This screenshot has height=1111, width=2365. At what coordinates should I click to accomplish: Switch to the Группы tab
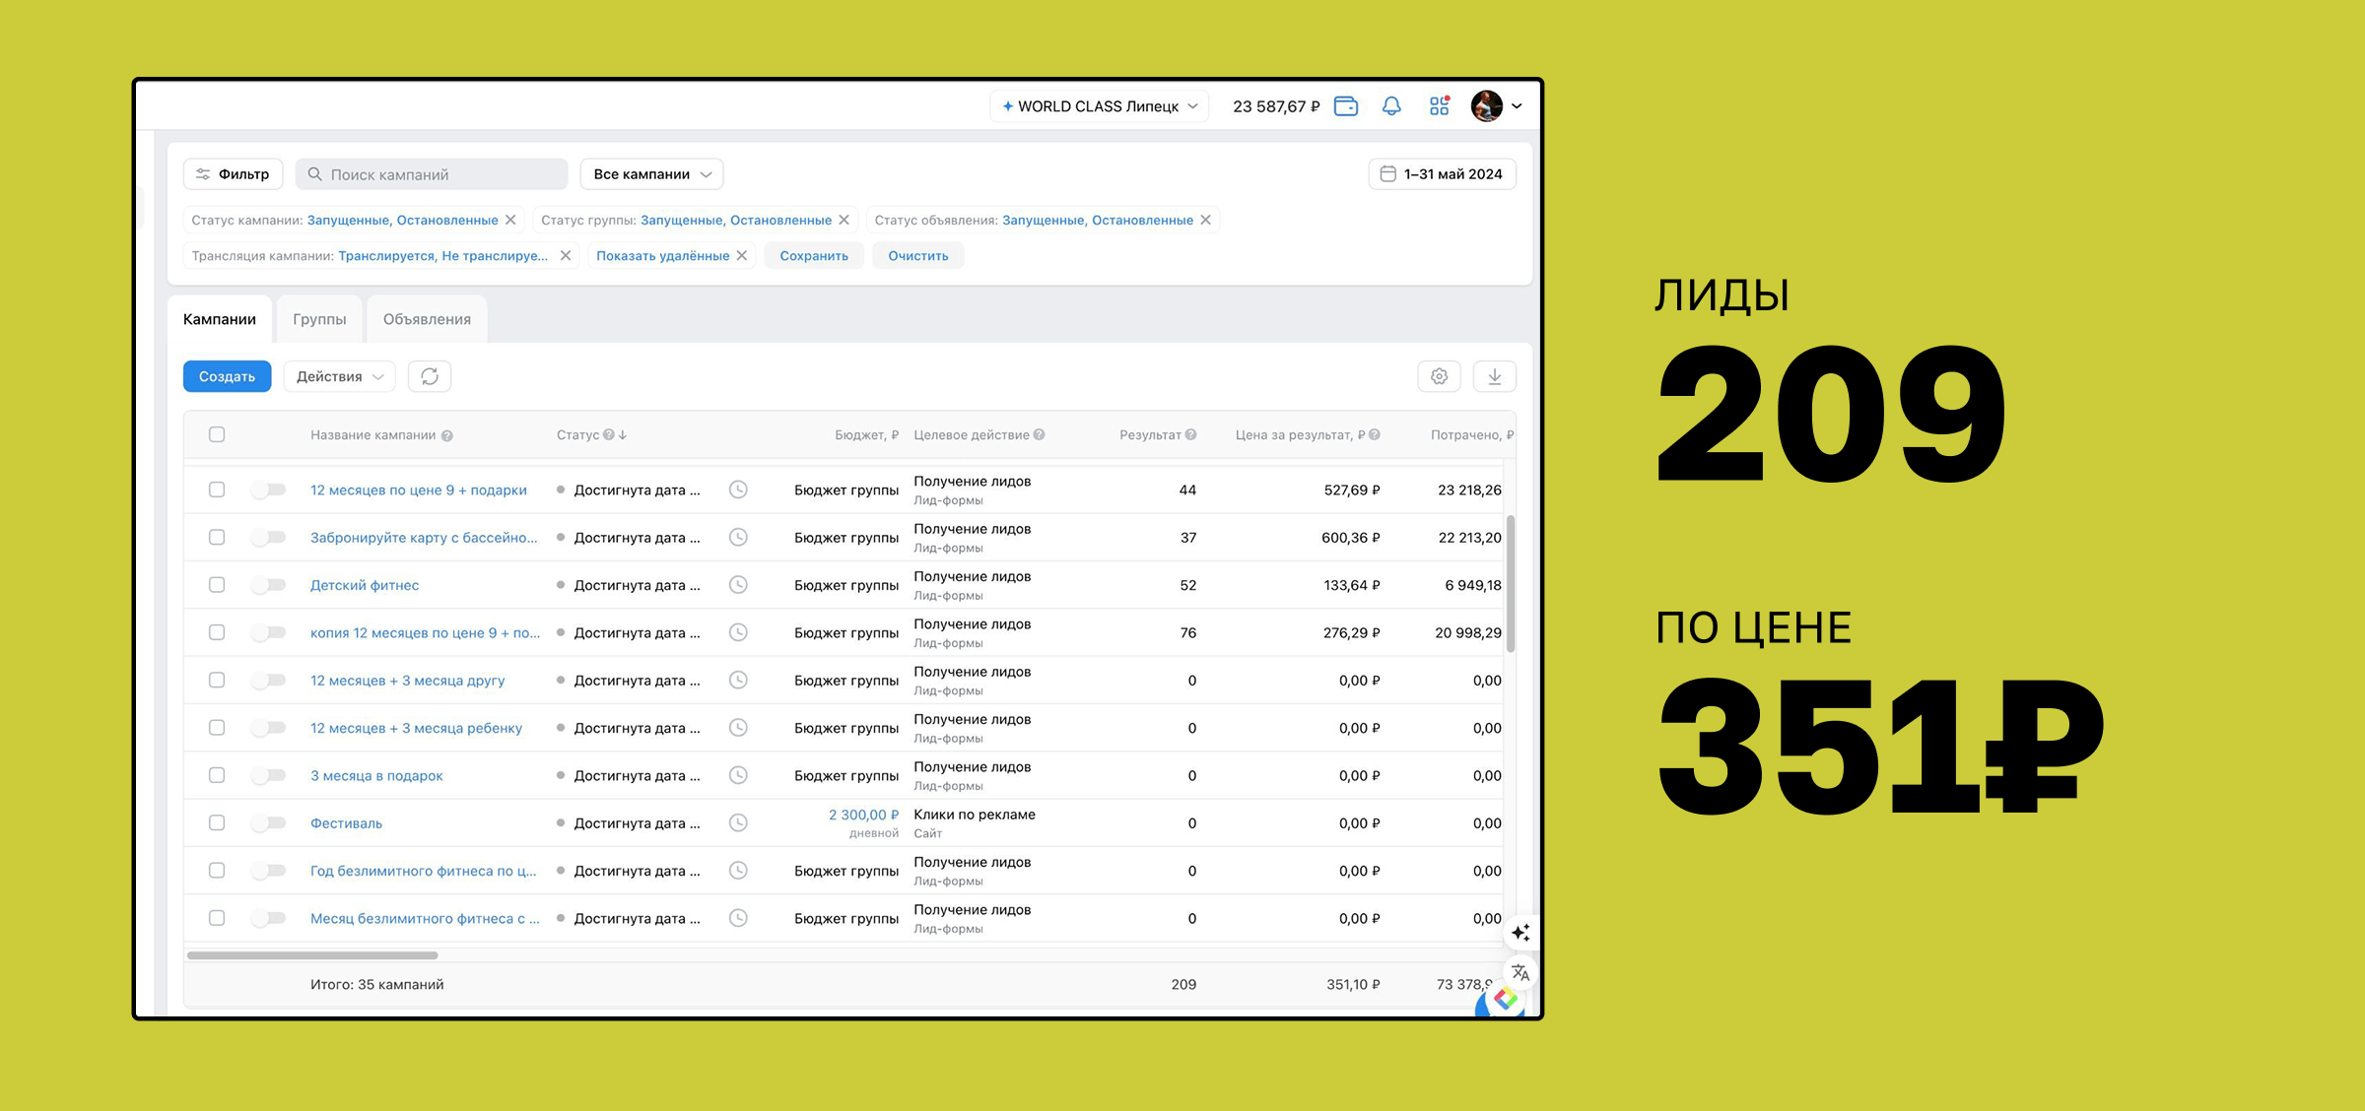pos(319,319)
